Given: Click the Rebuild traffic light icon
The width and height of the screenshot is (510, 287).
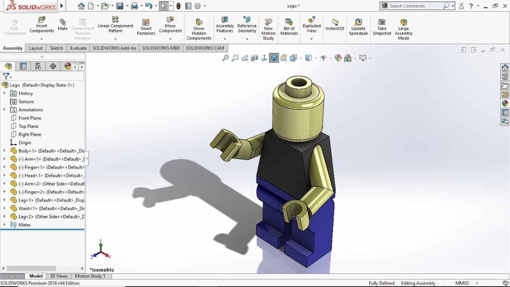Looking at the screenshot, I should (178, 6).
